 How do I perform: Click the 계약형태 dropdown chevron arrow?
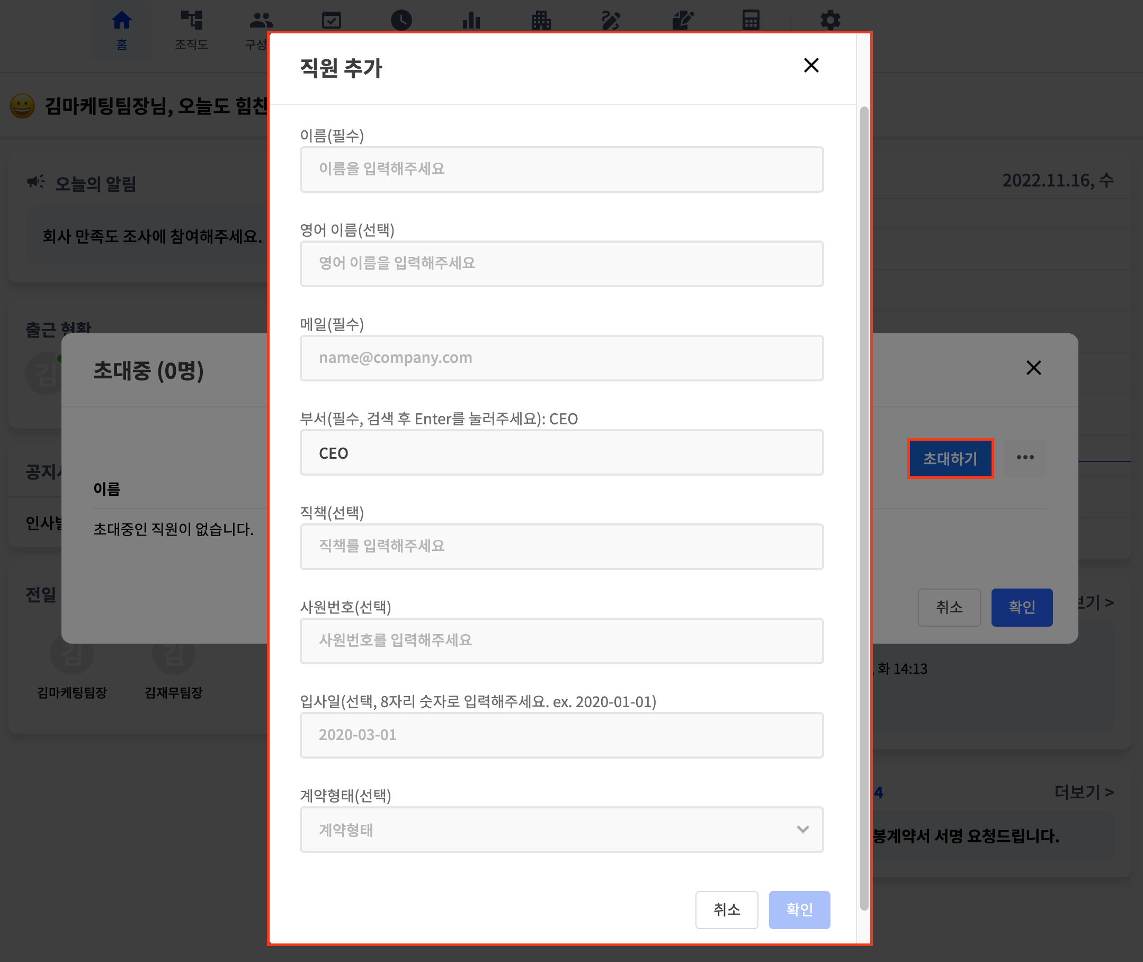coord(802,830)
